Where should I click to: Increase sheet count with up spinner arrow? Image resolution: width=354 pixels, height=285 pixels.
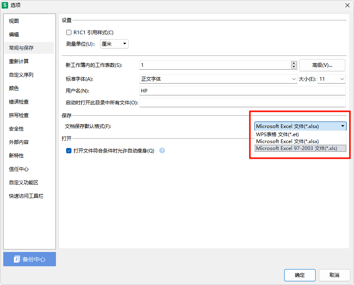(x=294, y=63)
